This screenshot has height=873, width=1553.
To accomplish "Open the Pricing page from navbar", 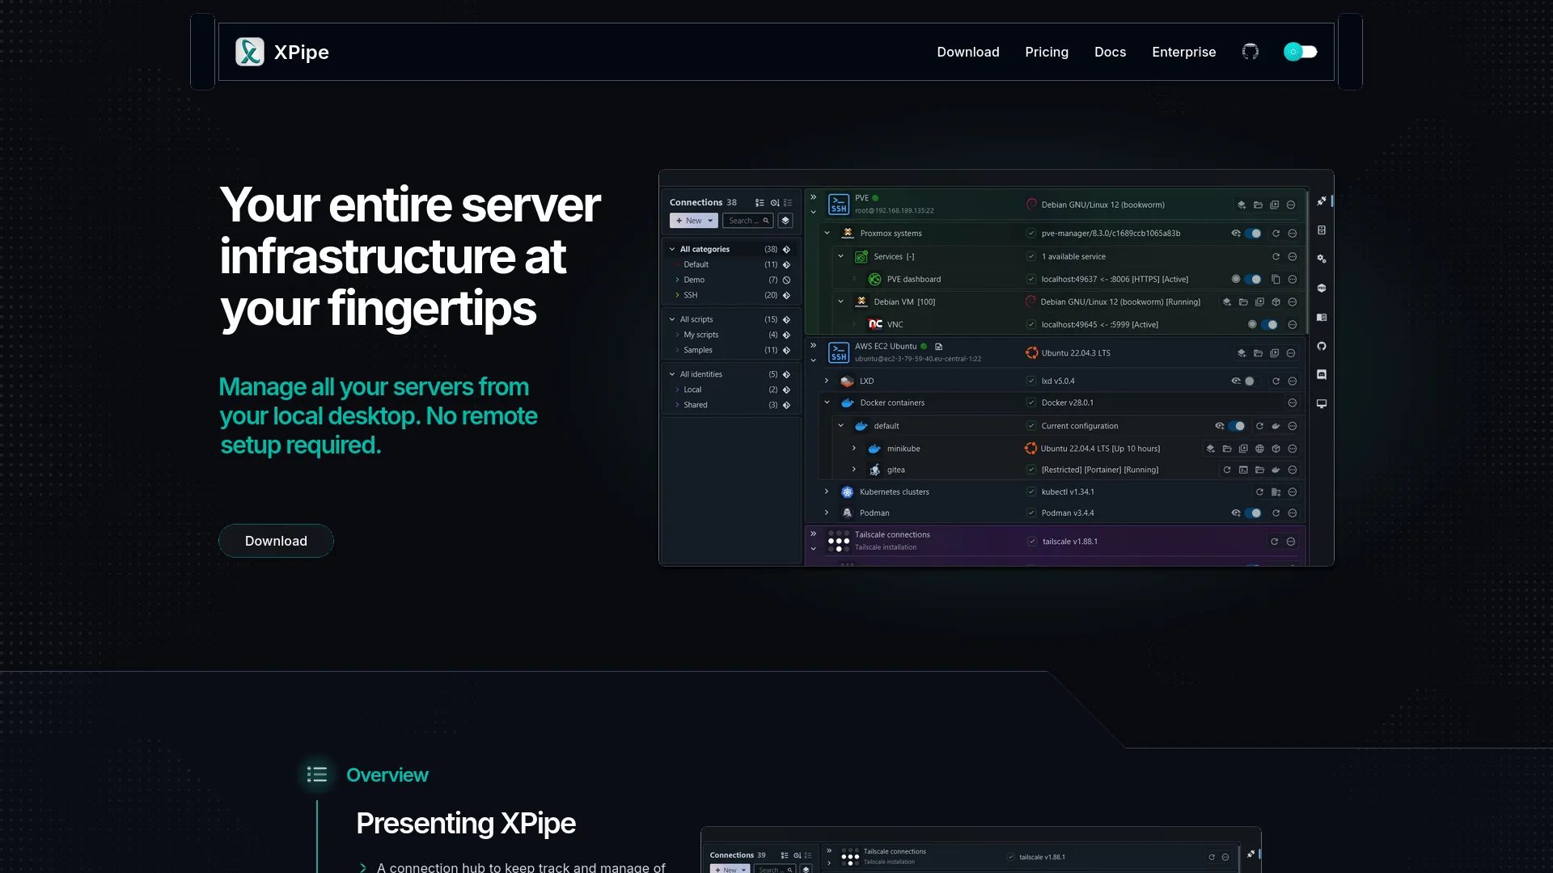I will (x=1047, y=52).
